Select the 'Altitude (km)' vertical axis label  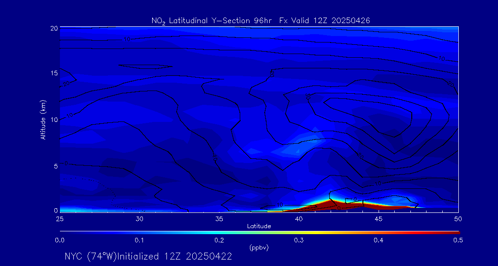coord(43,119)
